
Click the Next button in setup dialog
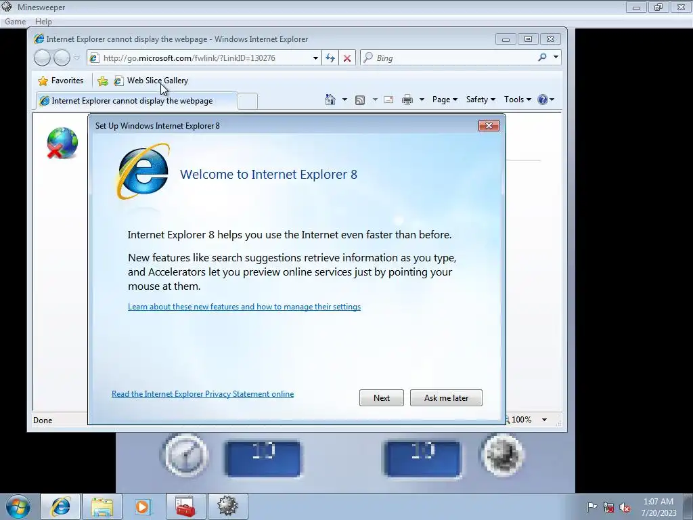point(381,397)
